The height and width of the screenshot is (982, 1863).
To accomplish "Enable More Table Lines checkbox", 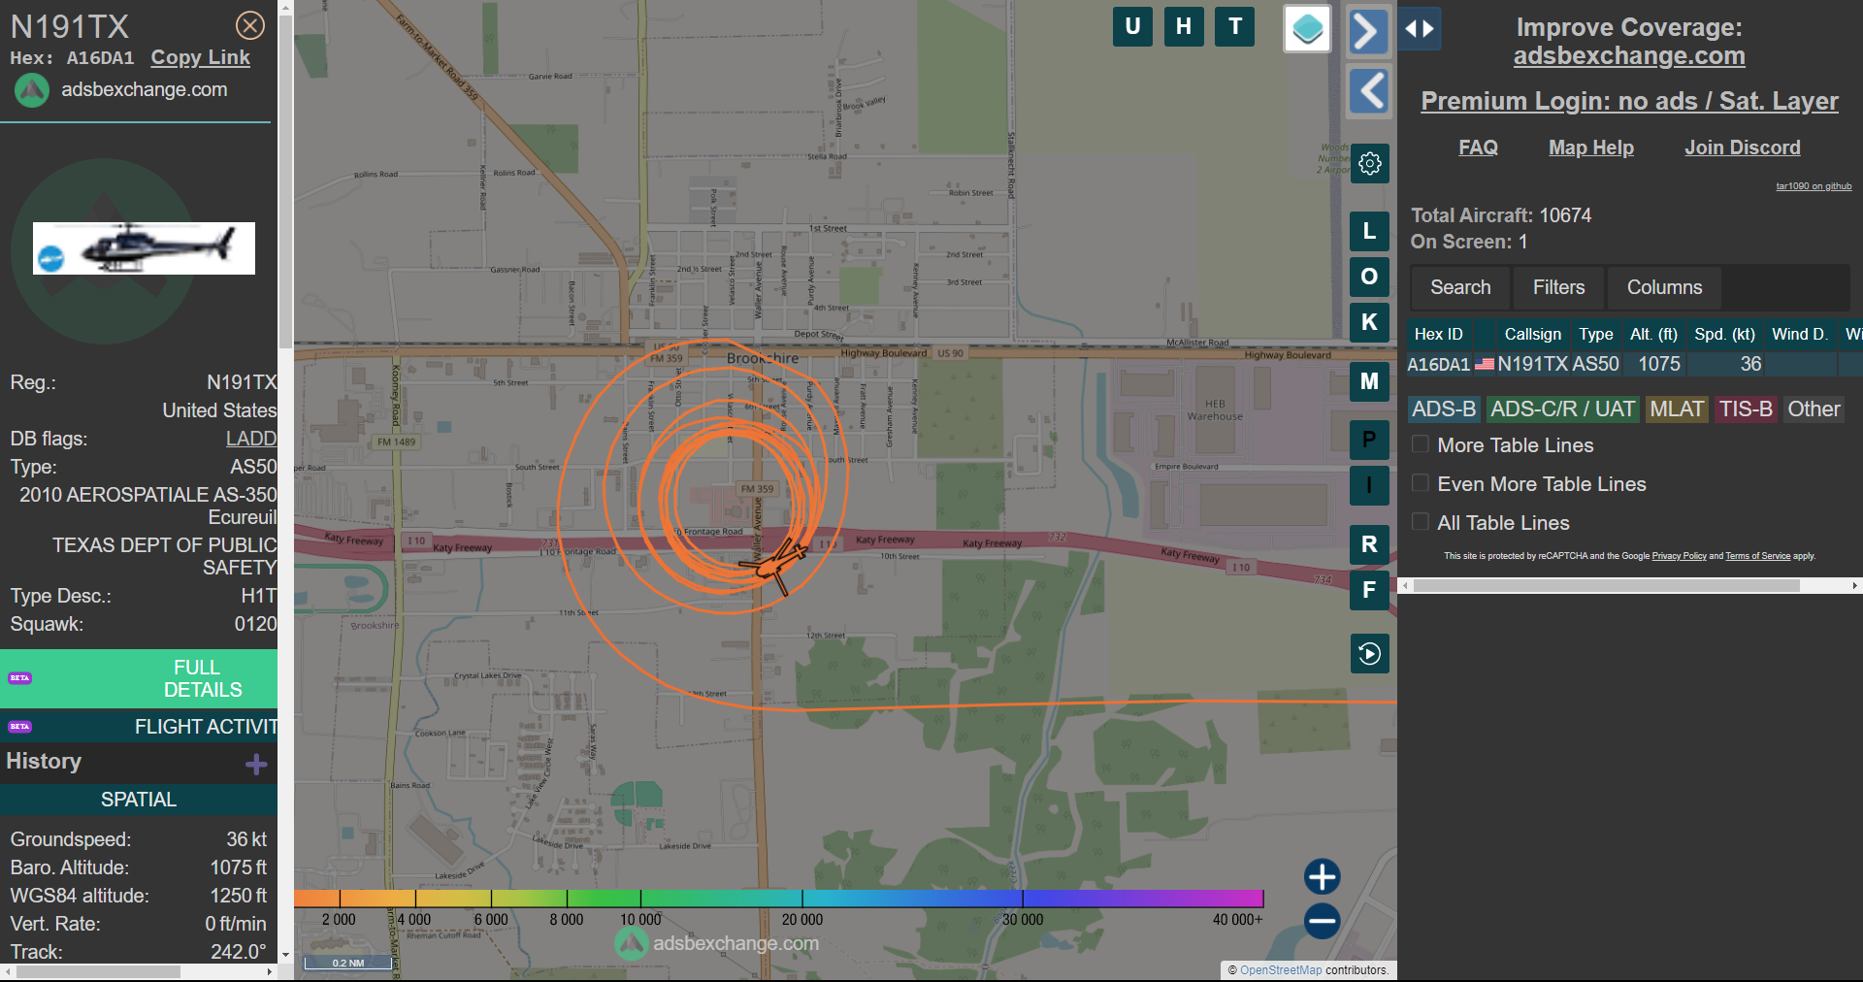I will point(1420,444).
